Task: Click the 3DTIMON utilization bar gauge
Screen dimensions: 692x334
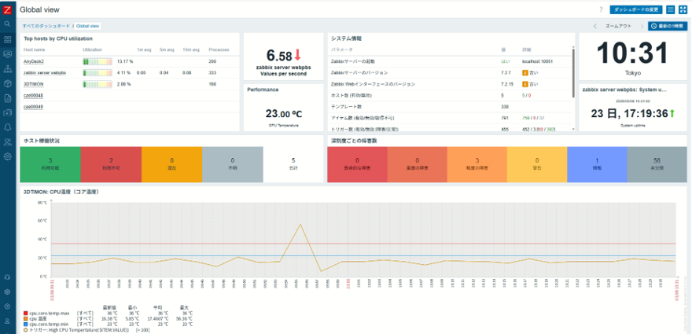Action: coord(98,84)
